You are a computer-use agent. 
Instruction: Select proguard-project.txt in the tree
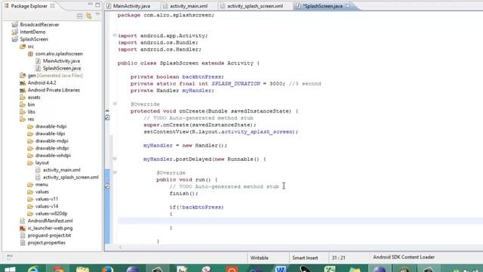49,235
